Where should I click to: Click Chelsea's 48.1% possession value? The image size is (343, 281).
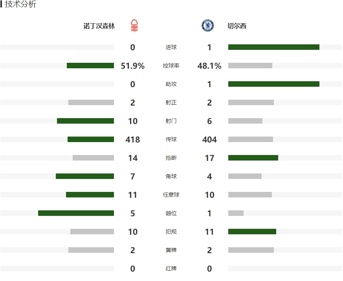point(209,66)
